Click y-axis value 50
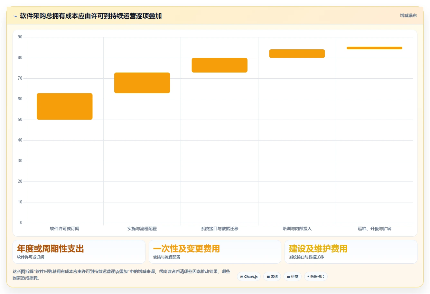The height and width of the screenshot is (294, 430). click(20, 120)
